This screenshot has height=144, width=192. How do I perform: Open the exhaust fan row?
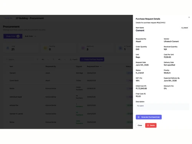point(68,105)
